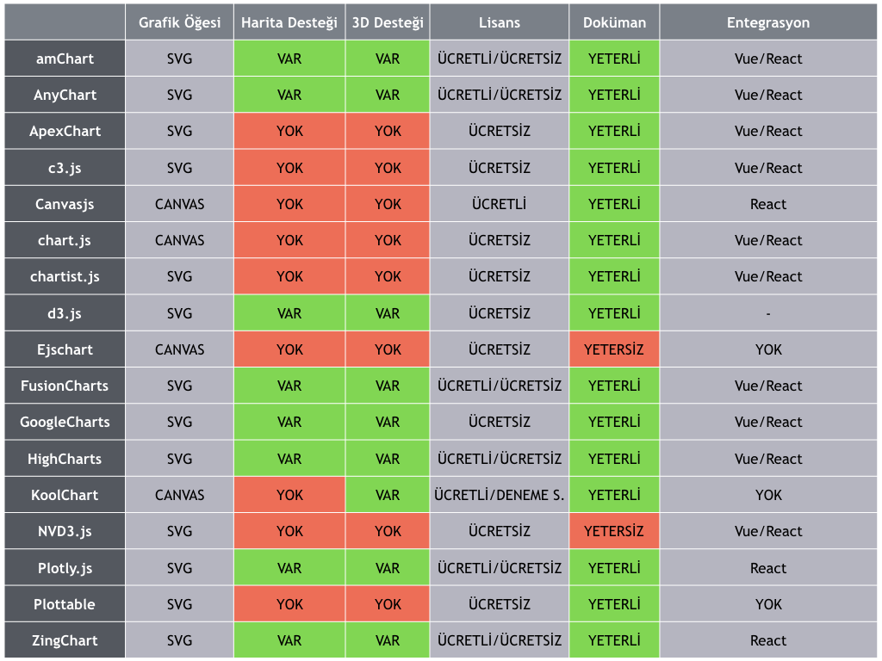
Task: Select the FusionCharts row label
Action: tap(65, 386)
